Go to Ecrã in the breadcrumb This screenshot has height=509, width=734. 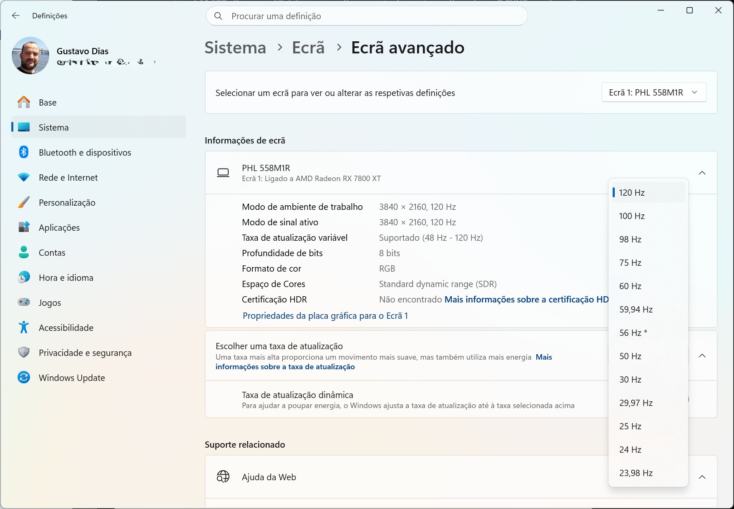308,48
